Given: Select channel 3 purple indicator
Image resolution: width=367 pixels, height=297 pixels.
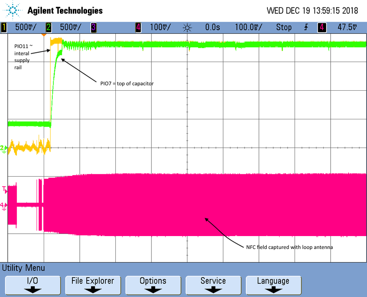Looking at the screenshot, I should pos(93,28).
